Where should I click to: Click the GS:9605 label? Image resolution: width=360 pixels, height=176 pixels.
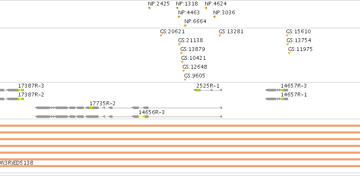195,76
